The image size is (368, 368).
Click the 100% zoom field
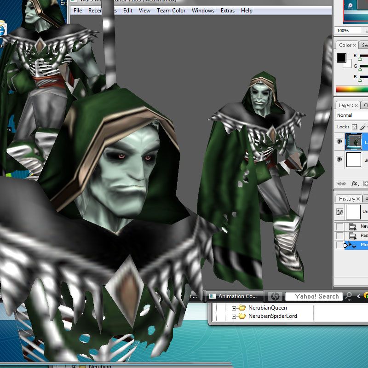tap(348, 30)
